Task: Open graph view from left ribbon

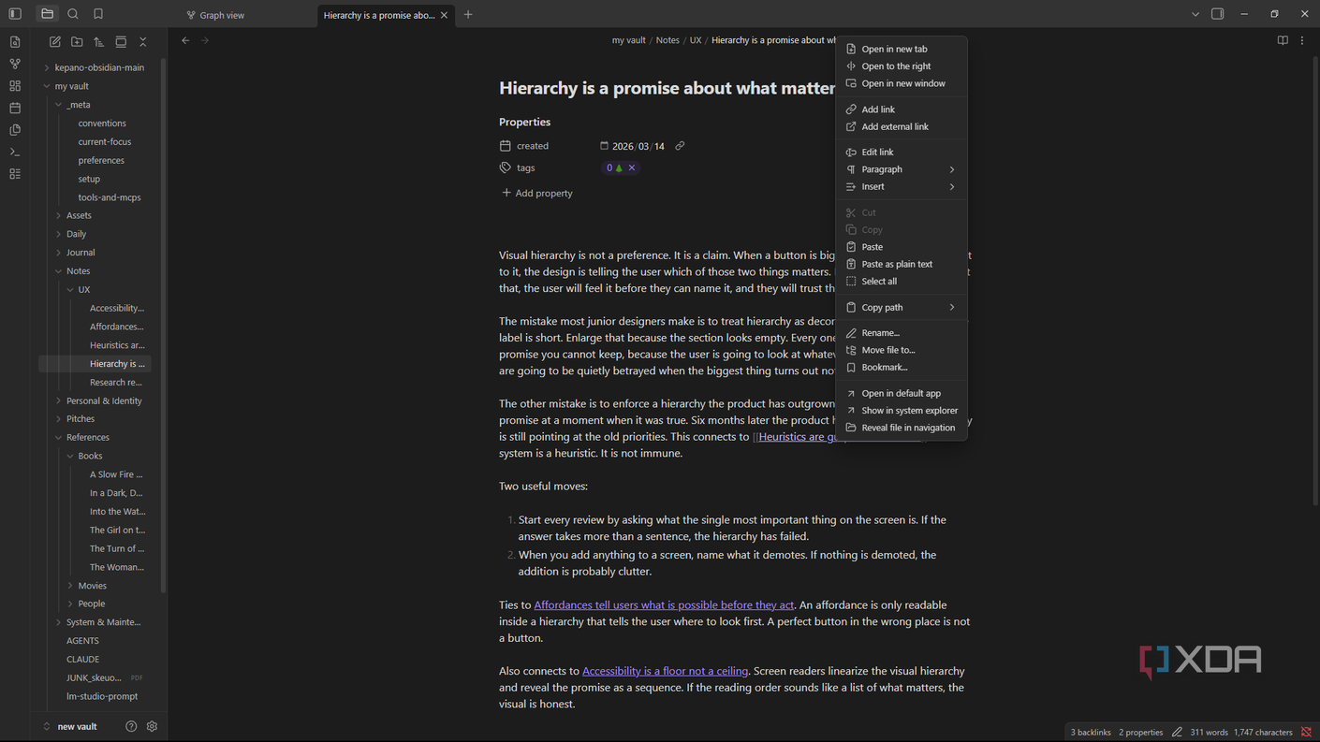Action: pos(15,64)
